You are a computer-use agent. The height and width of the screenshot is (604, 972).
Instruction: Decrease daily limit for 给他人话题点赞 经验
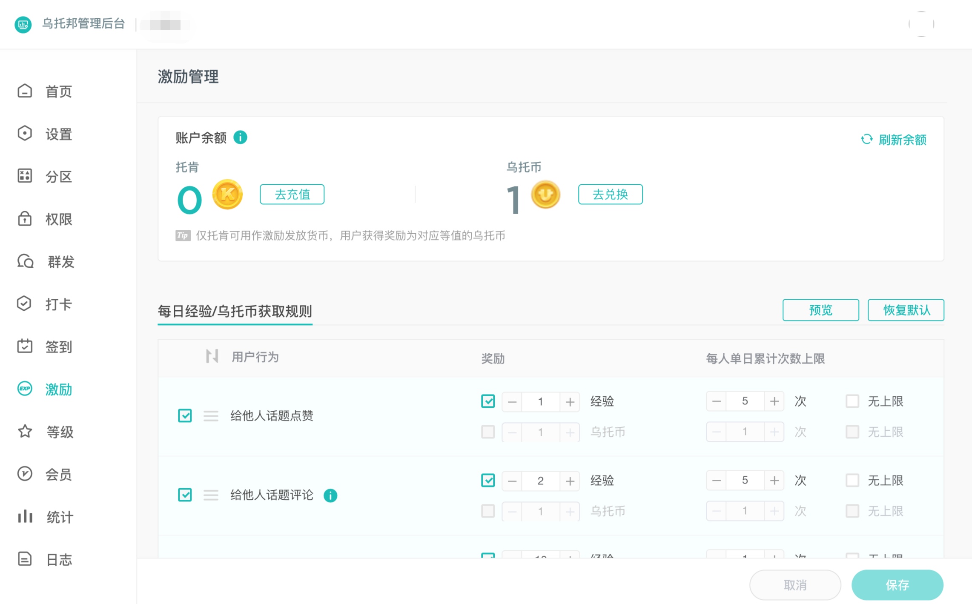pos(717,401)
